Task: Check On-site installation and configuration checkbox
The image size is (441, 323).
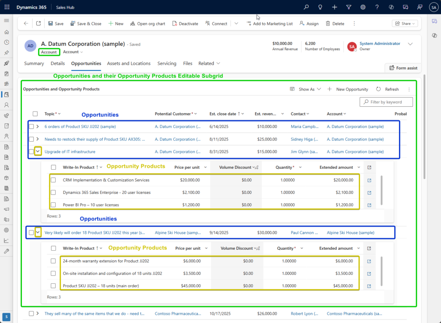Action: point(53,273)
